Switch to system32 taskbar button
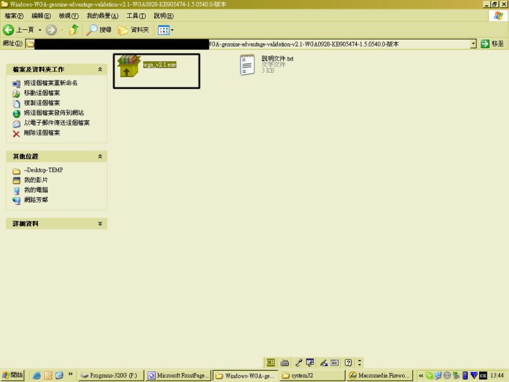 click(312, 376)
